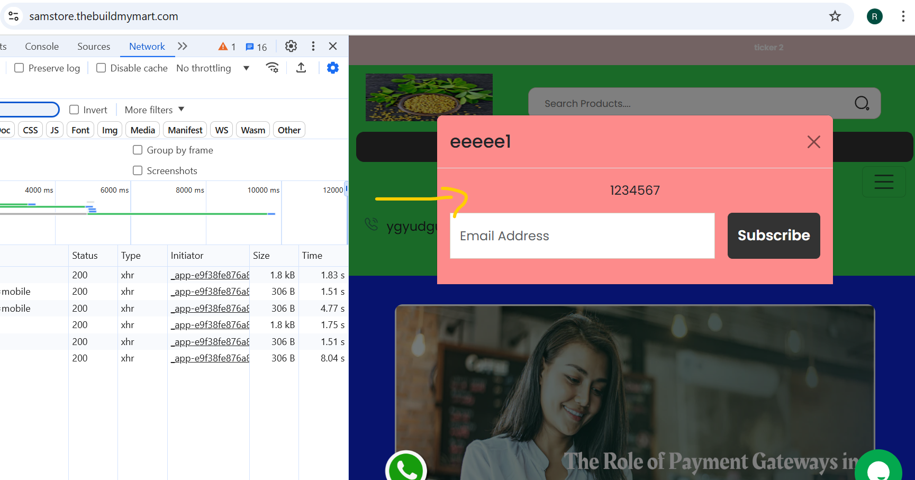Focus the Email Address input field
The width and height of the screenshot is (915, 480).
click(582, 236)
